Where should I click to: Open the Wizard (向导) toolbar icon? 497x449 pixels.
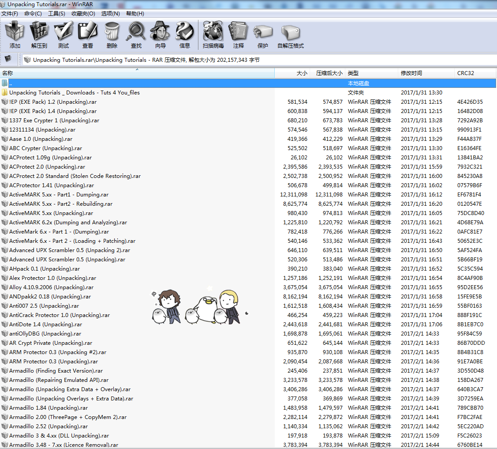pyautogui.click(x=161, y=31)
